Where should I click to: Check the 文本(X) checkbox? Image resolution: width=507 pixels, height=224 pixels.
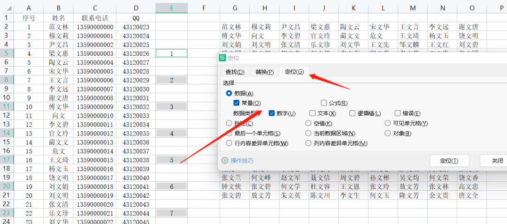point(312,113)
